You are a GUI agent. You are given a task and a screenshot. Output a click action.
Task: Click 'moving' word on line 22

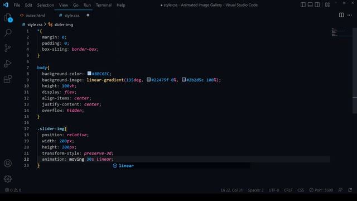click(x=77, y=159)
